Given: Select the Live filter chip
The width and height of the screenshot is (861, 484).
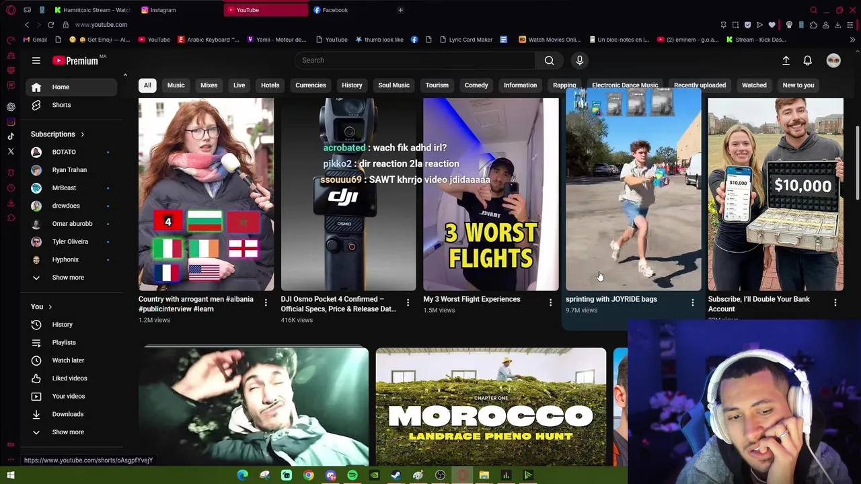Looking at the screenshot, I should point(239,85).
